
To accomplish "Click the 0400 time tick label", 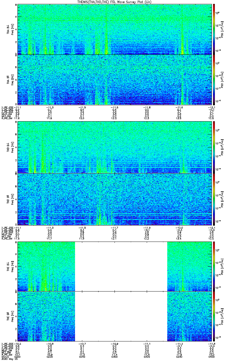I will click(212, 357).
